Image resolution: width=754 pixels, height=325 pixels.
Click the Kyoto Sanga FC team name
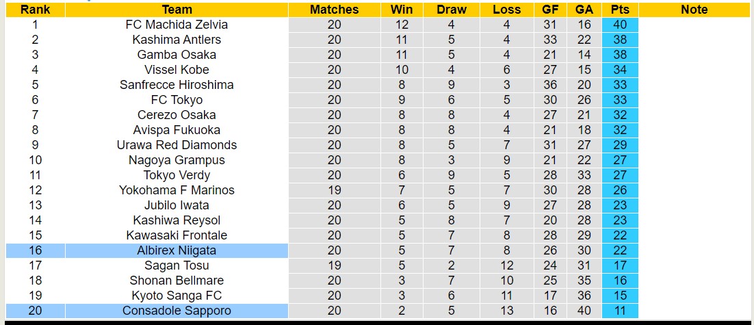coord(177,296)
